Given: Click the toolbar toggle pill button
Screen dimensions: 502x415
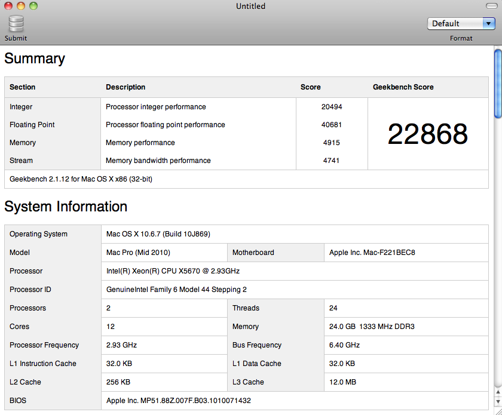Looking at the screenshot, I should 491,6.
